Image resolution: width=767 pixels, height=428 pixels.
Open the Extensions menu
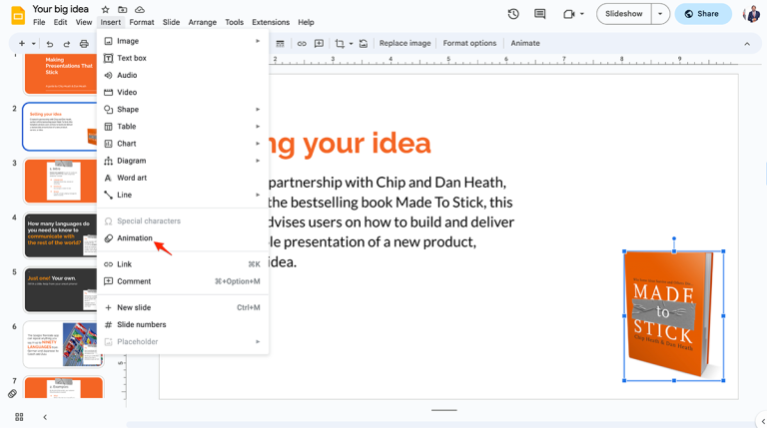(271, 23)
